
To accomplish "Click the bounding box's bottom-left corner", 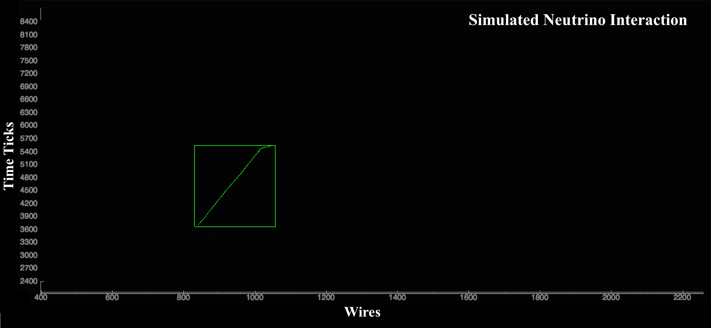I will (195, 226).
